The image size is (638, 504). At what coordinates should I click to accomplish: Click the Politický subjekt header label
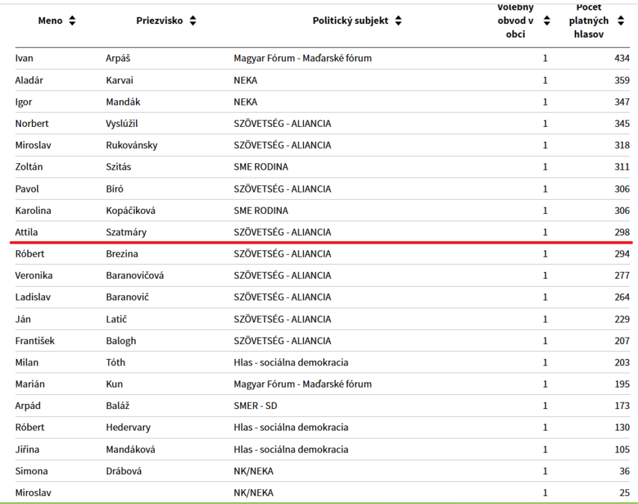(350, 21)
